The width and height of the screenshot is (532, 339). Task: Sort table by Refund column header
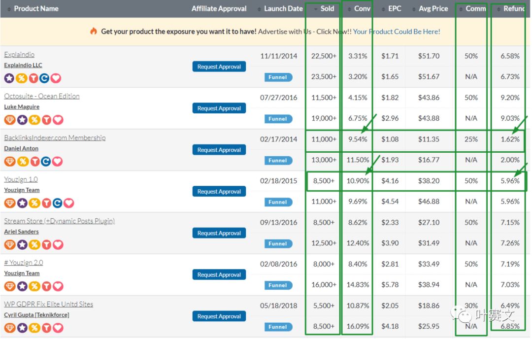coord(514,8)
